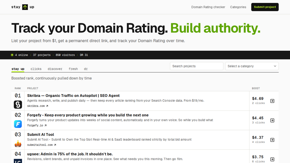This screenshot has width=290, height=163.
Task: Click rank number 03
Action: tap(18, 135)
